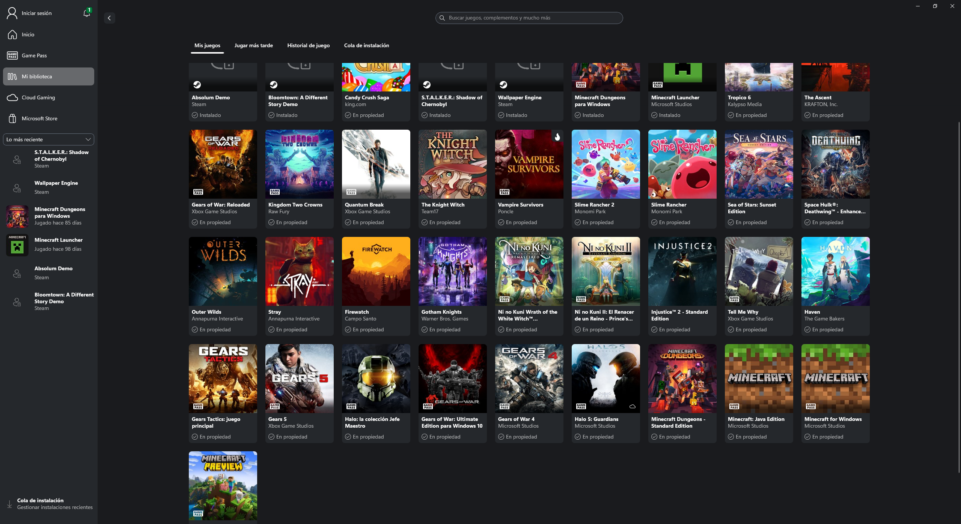Switch to Jugar más tarde tab
The width and height of the screenshot is (961, 524).
point(254,45)
